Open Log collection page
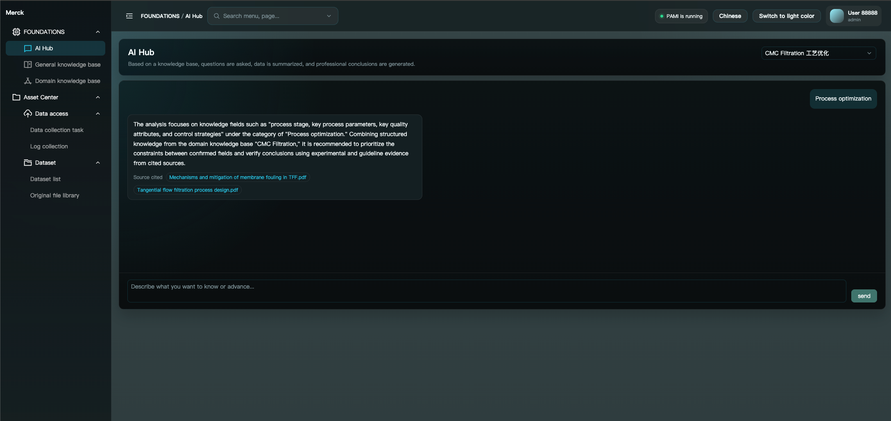This screenshot has width=891, height=421. coord(49,146)
